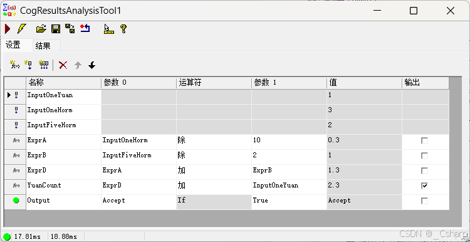Open the operator cell 加 in YuanCount row

tap(214, 187)
